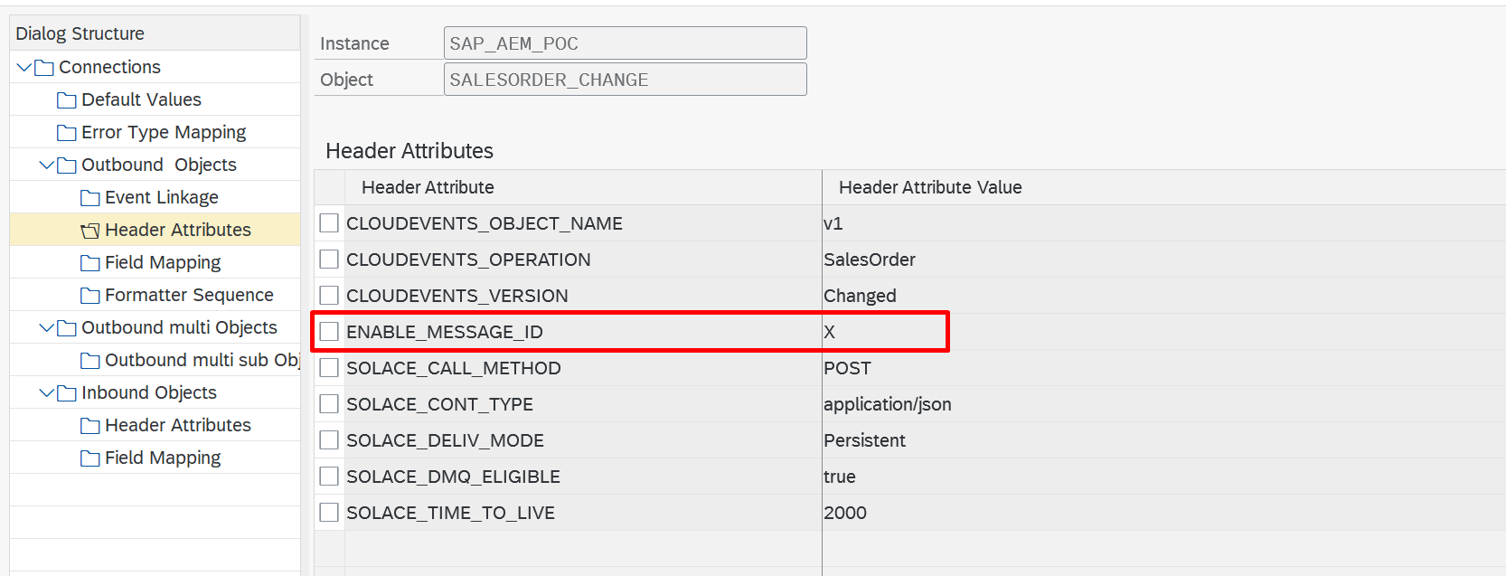Click folder icon of Inbound Header Attributes
1506x576 pixels.
[x=90, y=426]
